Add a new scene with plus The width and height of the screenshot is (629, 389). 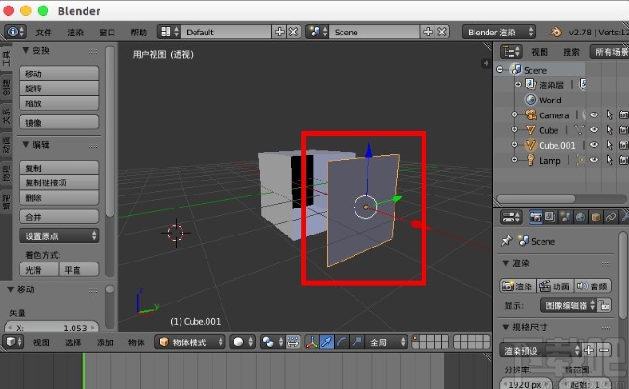click(428, 32)
